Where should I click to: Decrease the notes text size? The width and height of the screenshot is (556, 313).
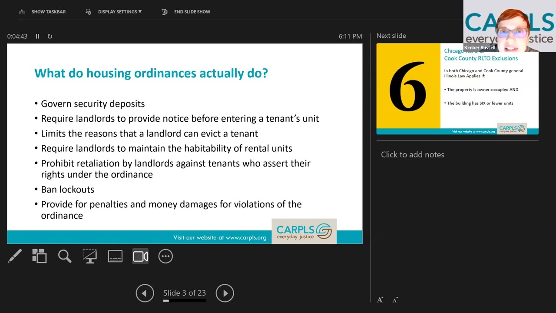pos(395,300)
